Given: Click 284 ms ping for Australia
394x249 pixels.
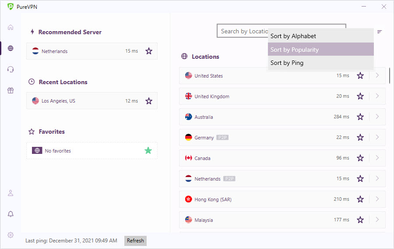Looking at the screenshot, I should [x=341, y=117].
